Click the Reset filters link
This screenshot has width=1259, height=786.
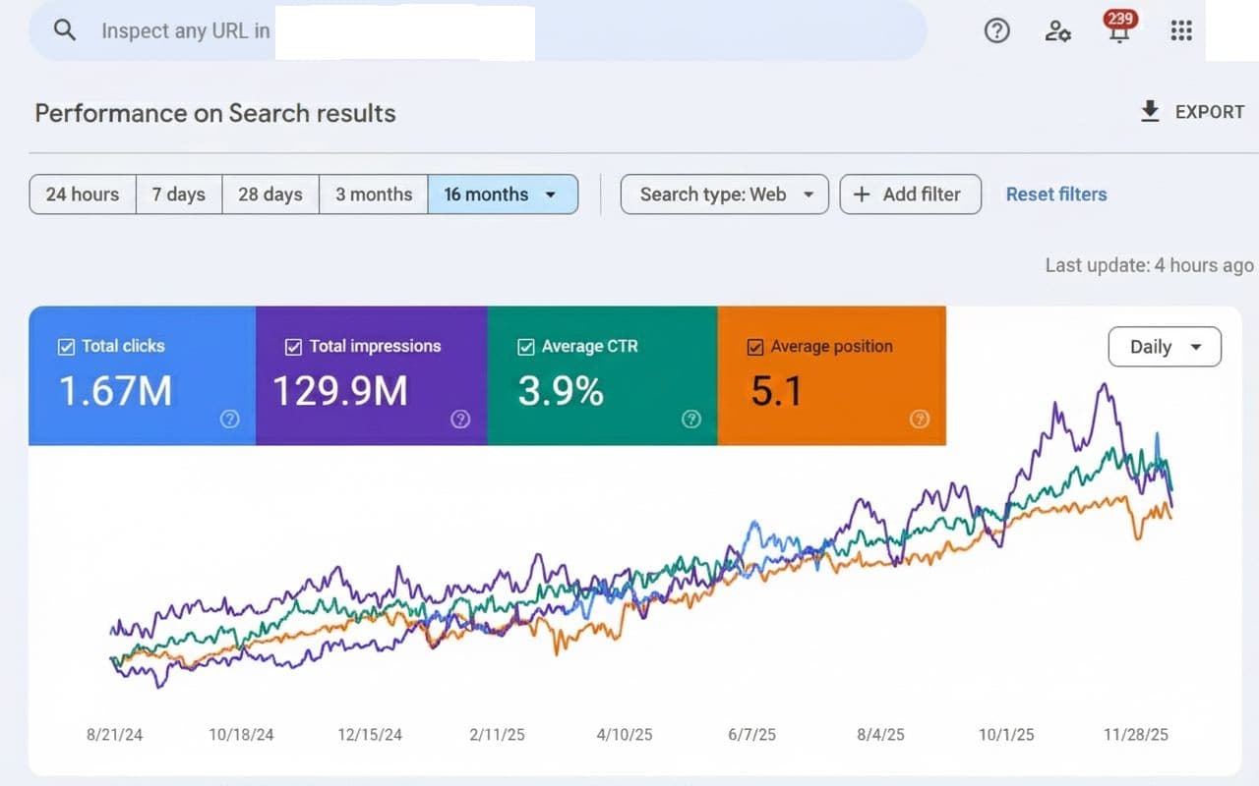[x=1056, y=195]
